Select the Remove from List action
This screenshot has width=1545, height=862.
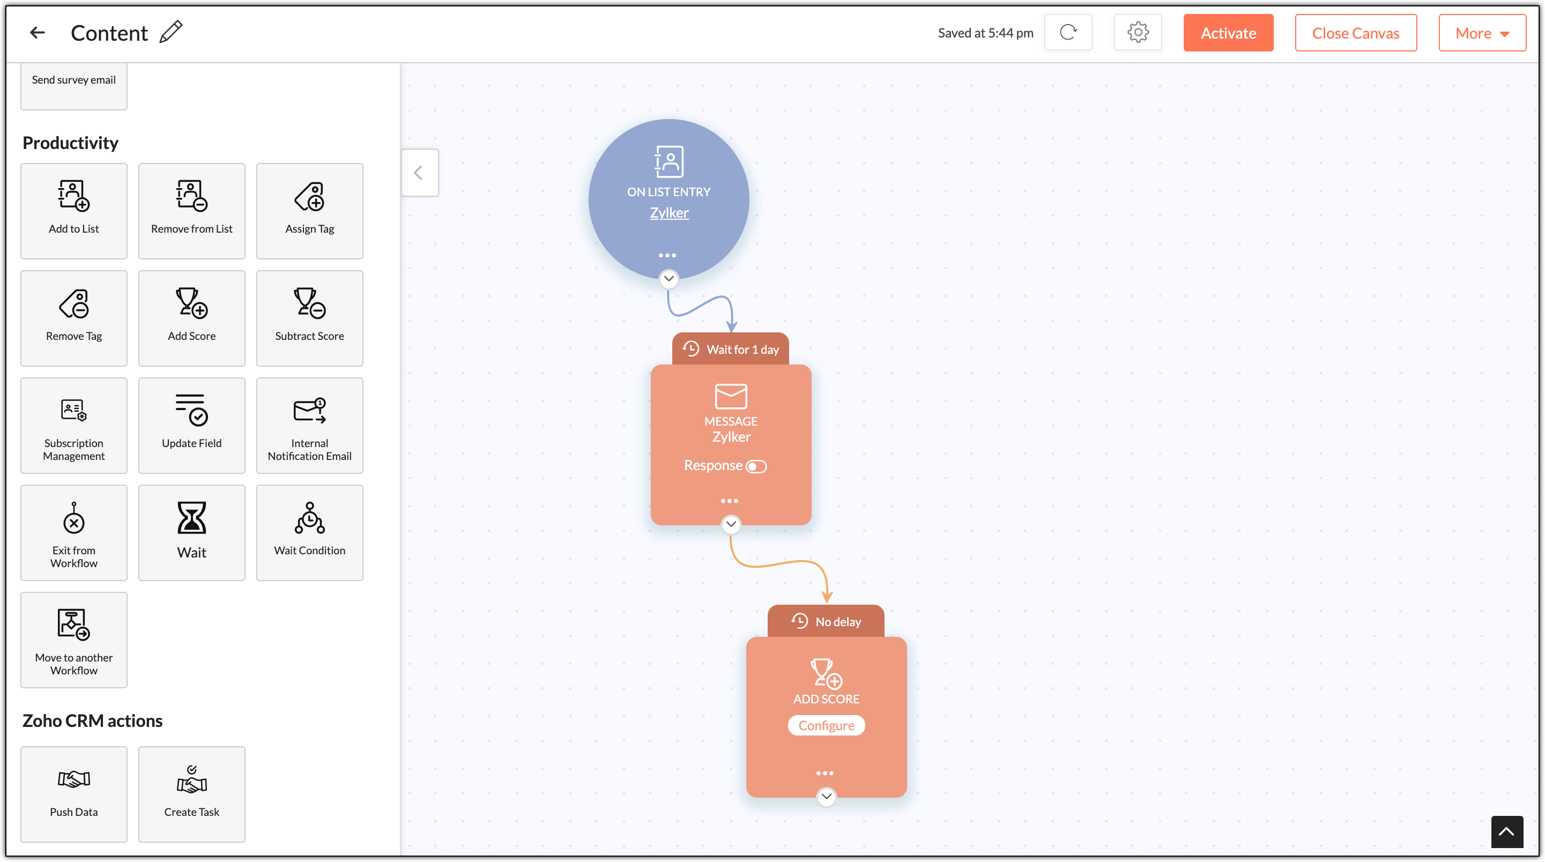(x=192, y=211)
